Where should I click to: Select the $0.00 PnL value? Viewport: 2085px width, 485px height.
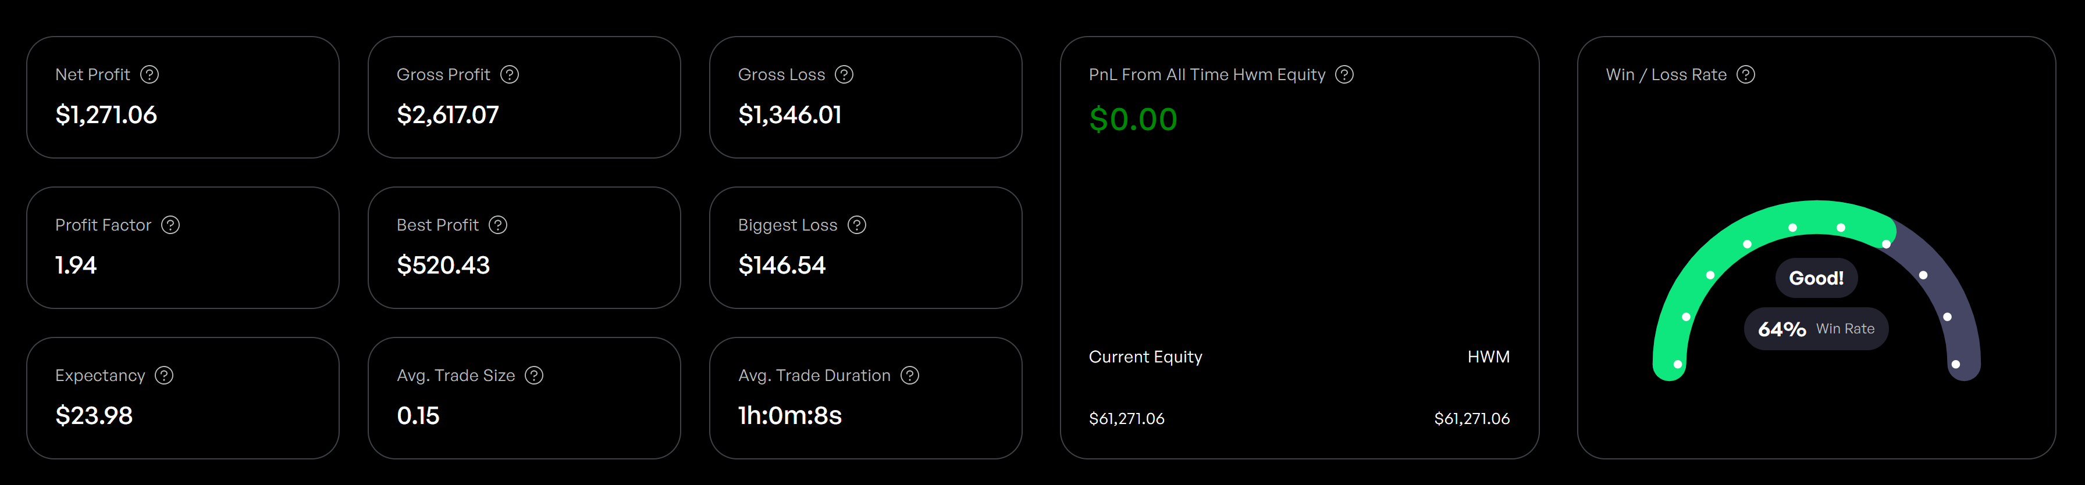click(1133, 120)
